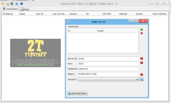Switch to the Connections tab
This screenshot has width=171, height=103.
pos(10,9)
